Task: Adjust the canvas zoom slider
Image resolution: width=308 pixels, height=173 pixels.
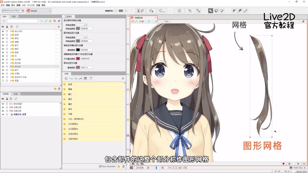Action: (156, 168)
